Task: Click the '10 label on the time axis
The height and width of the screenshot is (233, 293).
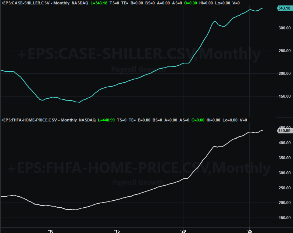Action: (51, 230)
